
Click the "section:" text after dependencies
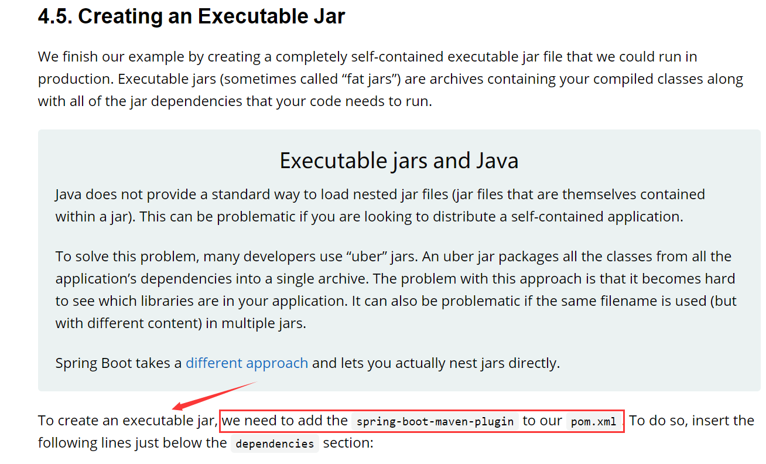(x=348, y=443)
